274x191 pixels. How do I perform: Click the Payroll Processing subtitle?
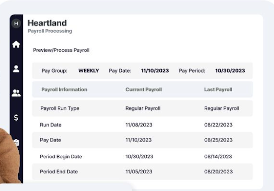pos(50,31)
